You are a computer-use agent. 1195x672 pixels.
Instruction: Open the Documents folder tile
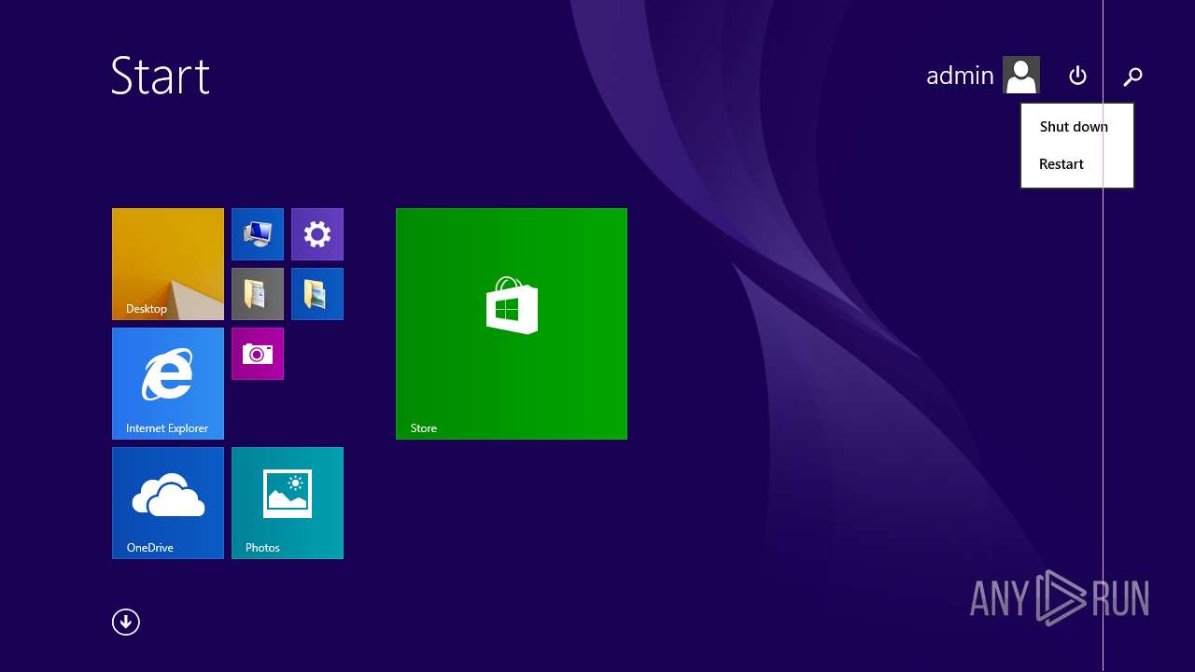258,294
